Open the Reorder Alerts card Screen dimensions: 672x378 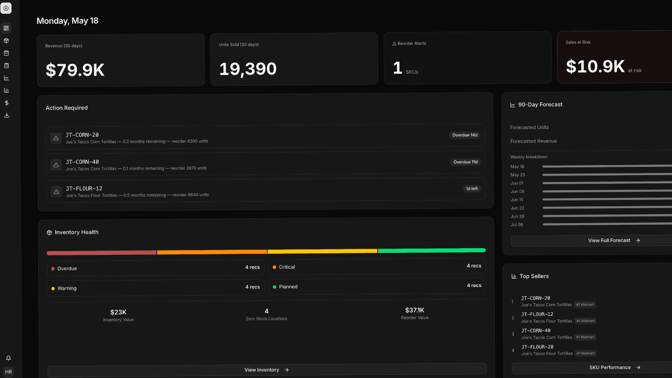[x=467, y=58]
